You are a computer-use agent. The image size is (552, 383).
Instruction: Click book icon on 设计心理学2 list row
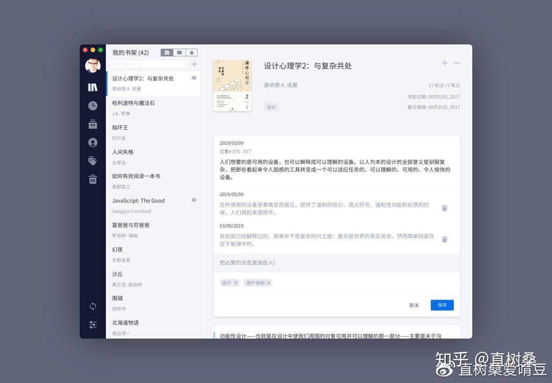[x=194, y=78]
